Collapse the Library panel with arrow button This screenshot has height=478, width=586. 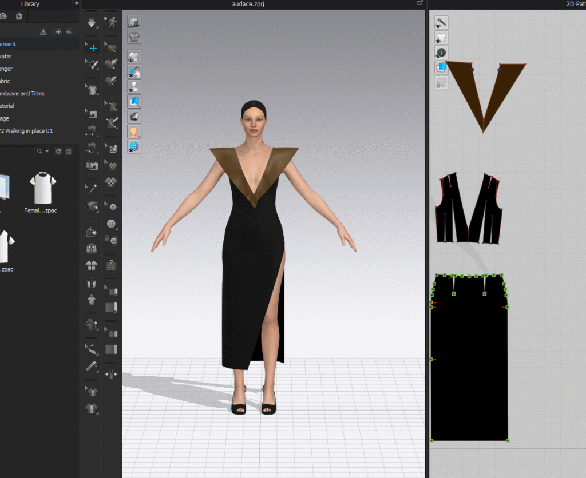click(76, 3)
